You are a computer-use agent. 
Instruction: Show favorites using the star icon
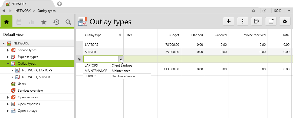44,22
